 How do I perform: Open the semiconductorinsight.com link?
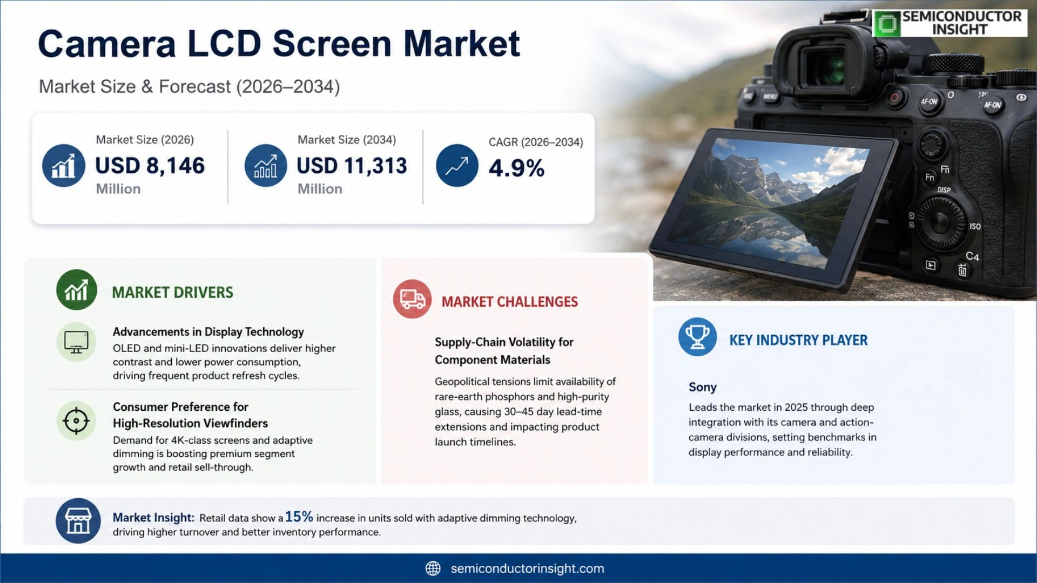527,568
